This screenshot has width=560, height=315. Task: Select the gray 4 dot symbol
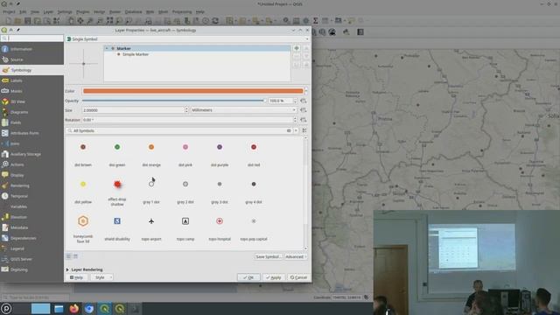pos(254,185)
